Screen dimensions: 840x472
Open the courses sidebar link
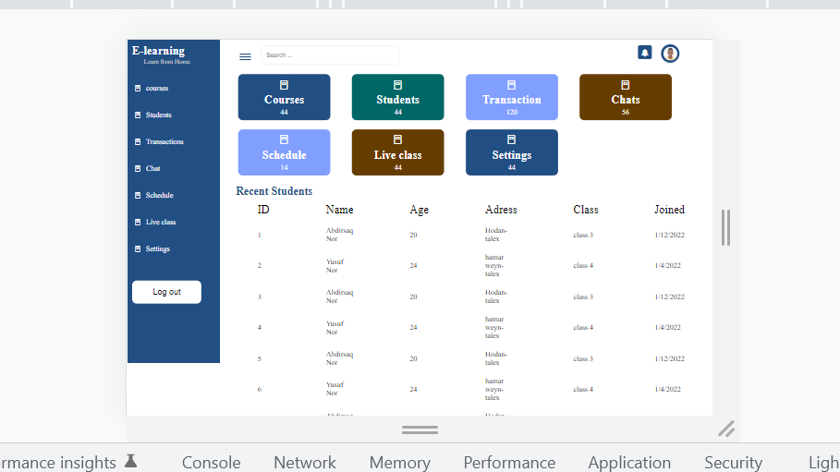click(x=157, y=88)
